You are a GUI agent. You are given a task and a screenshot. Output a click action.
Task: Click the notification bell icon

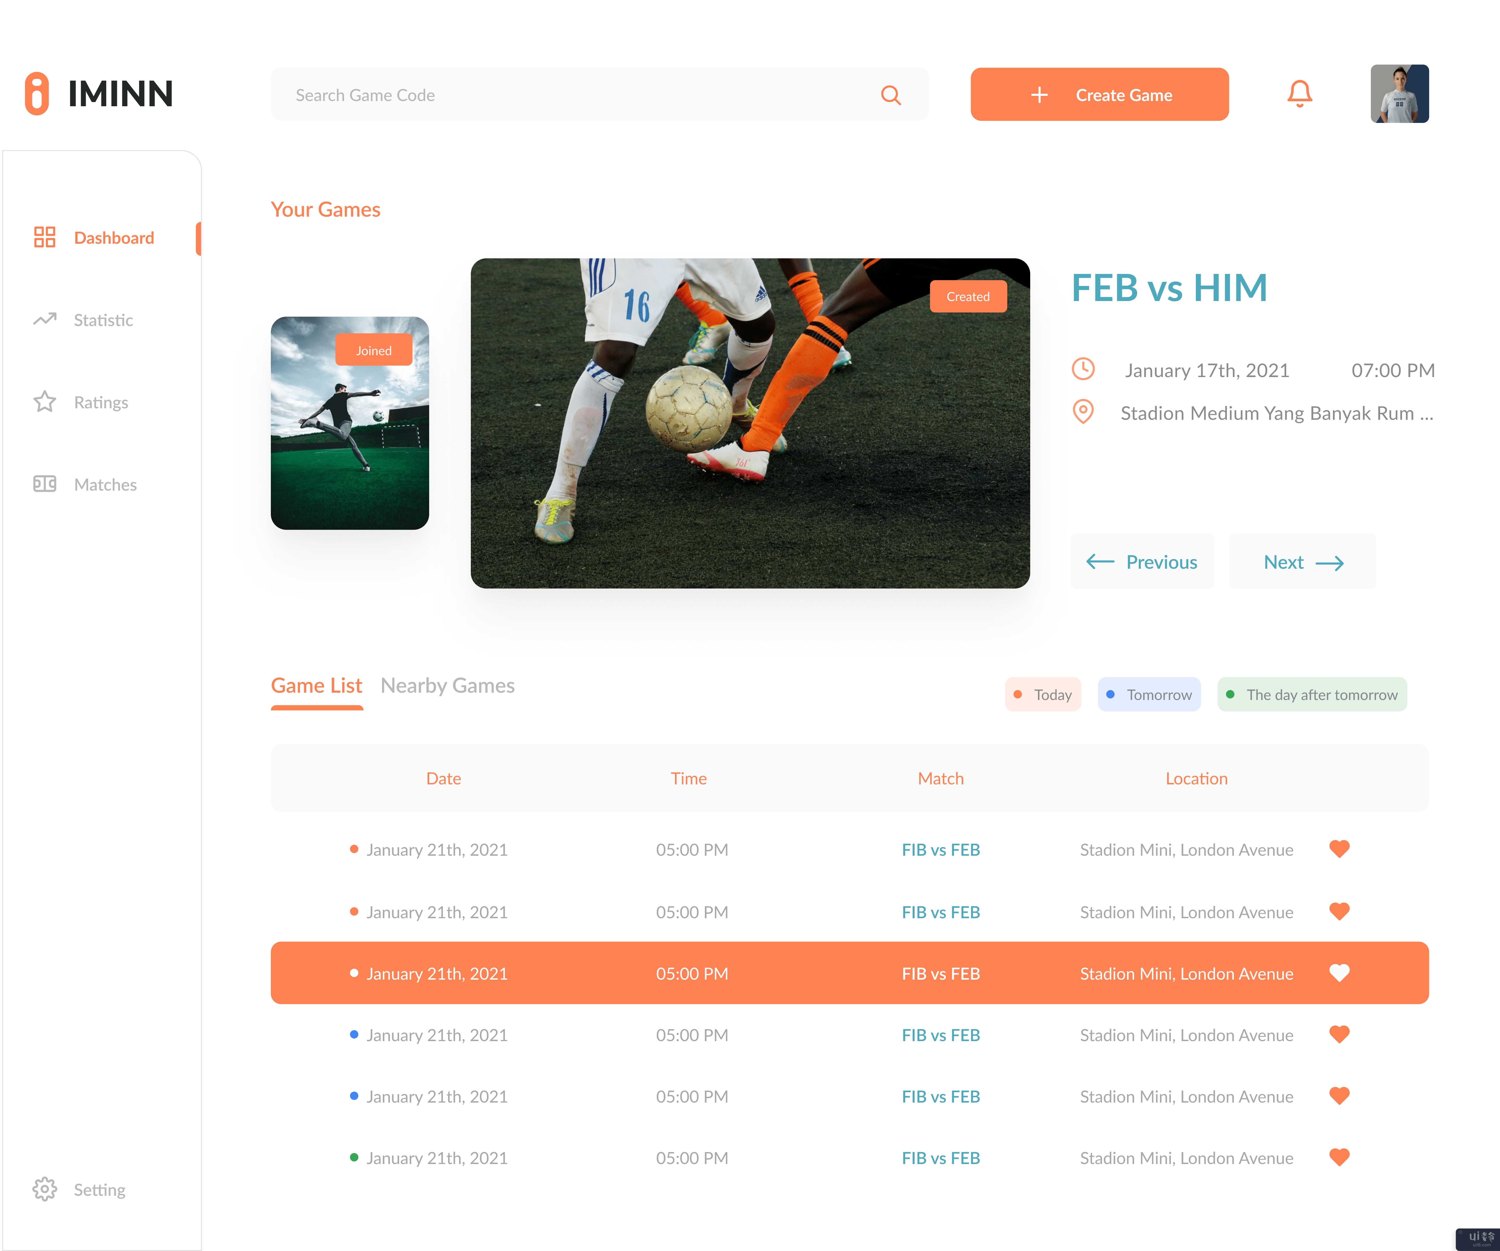pyautogui.click(x=1301, y=95)
